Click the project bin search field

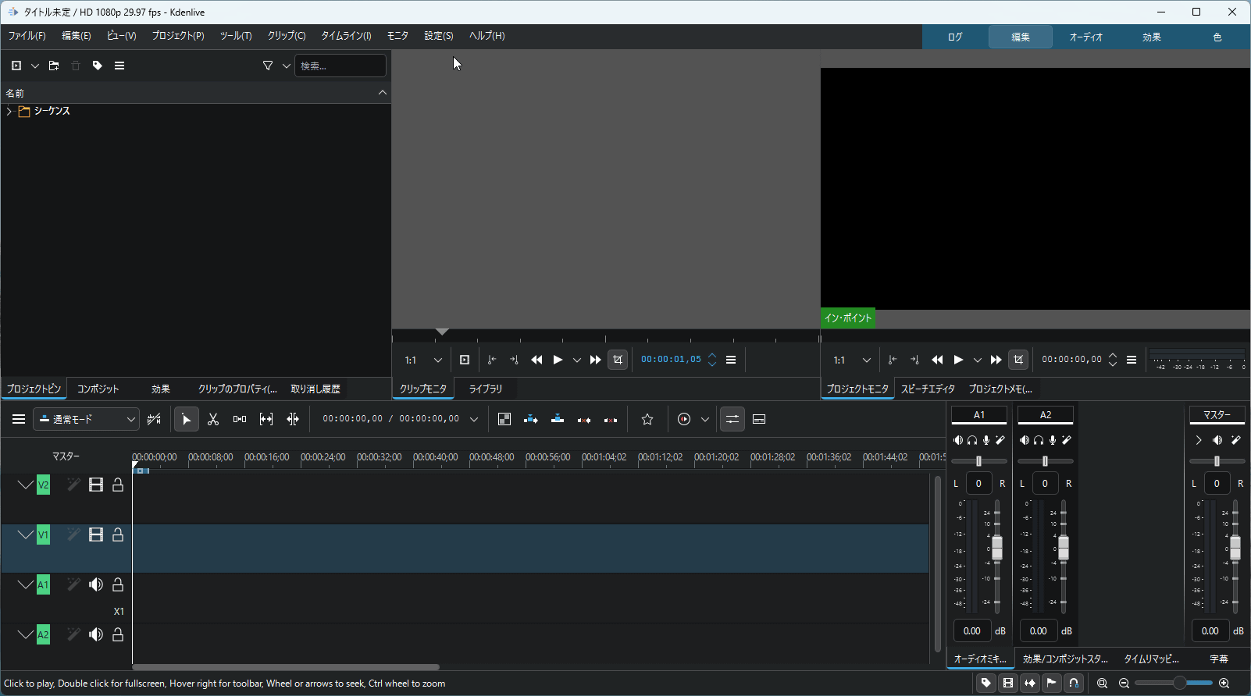[x=340, y=66]
